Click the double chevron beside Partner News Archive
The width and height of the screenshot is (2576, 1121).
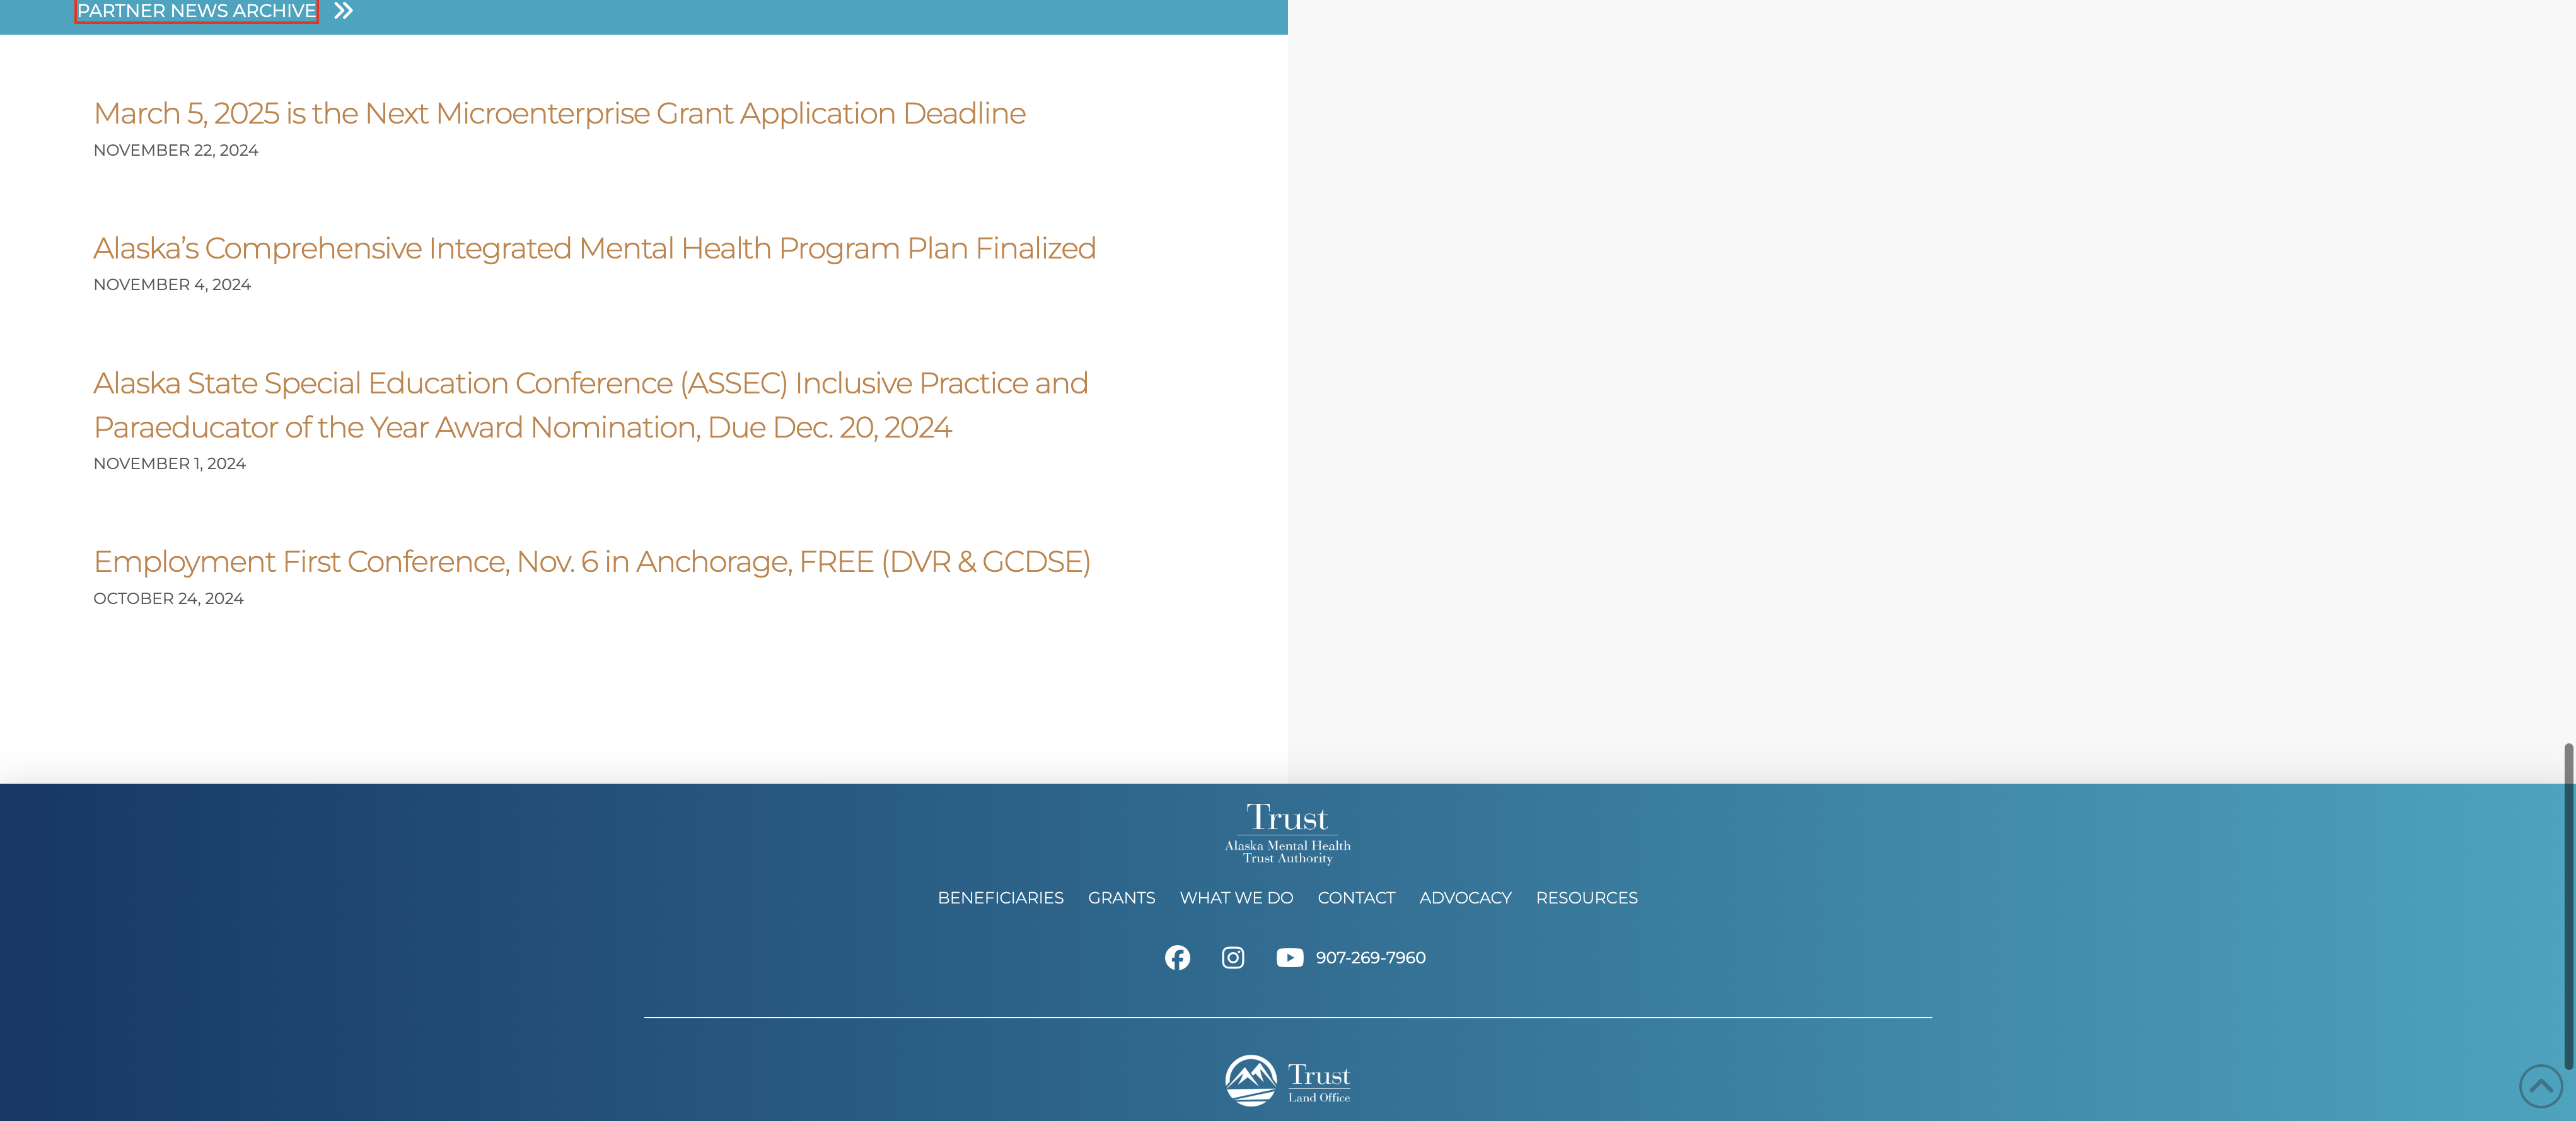[343, 11]
